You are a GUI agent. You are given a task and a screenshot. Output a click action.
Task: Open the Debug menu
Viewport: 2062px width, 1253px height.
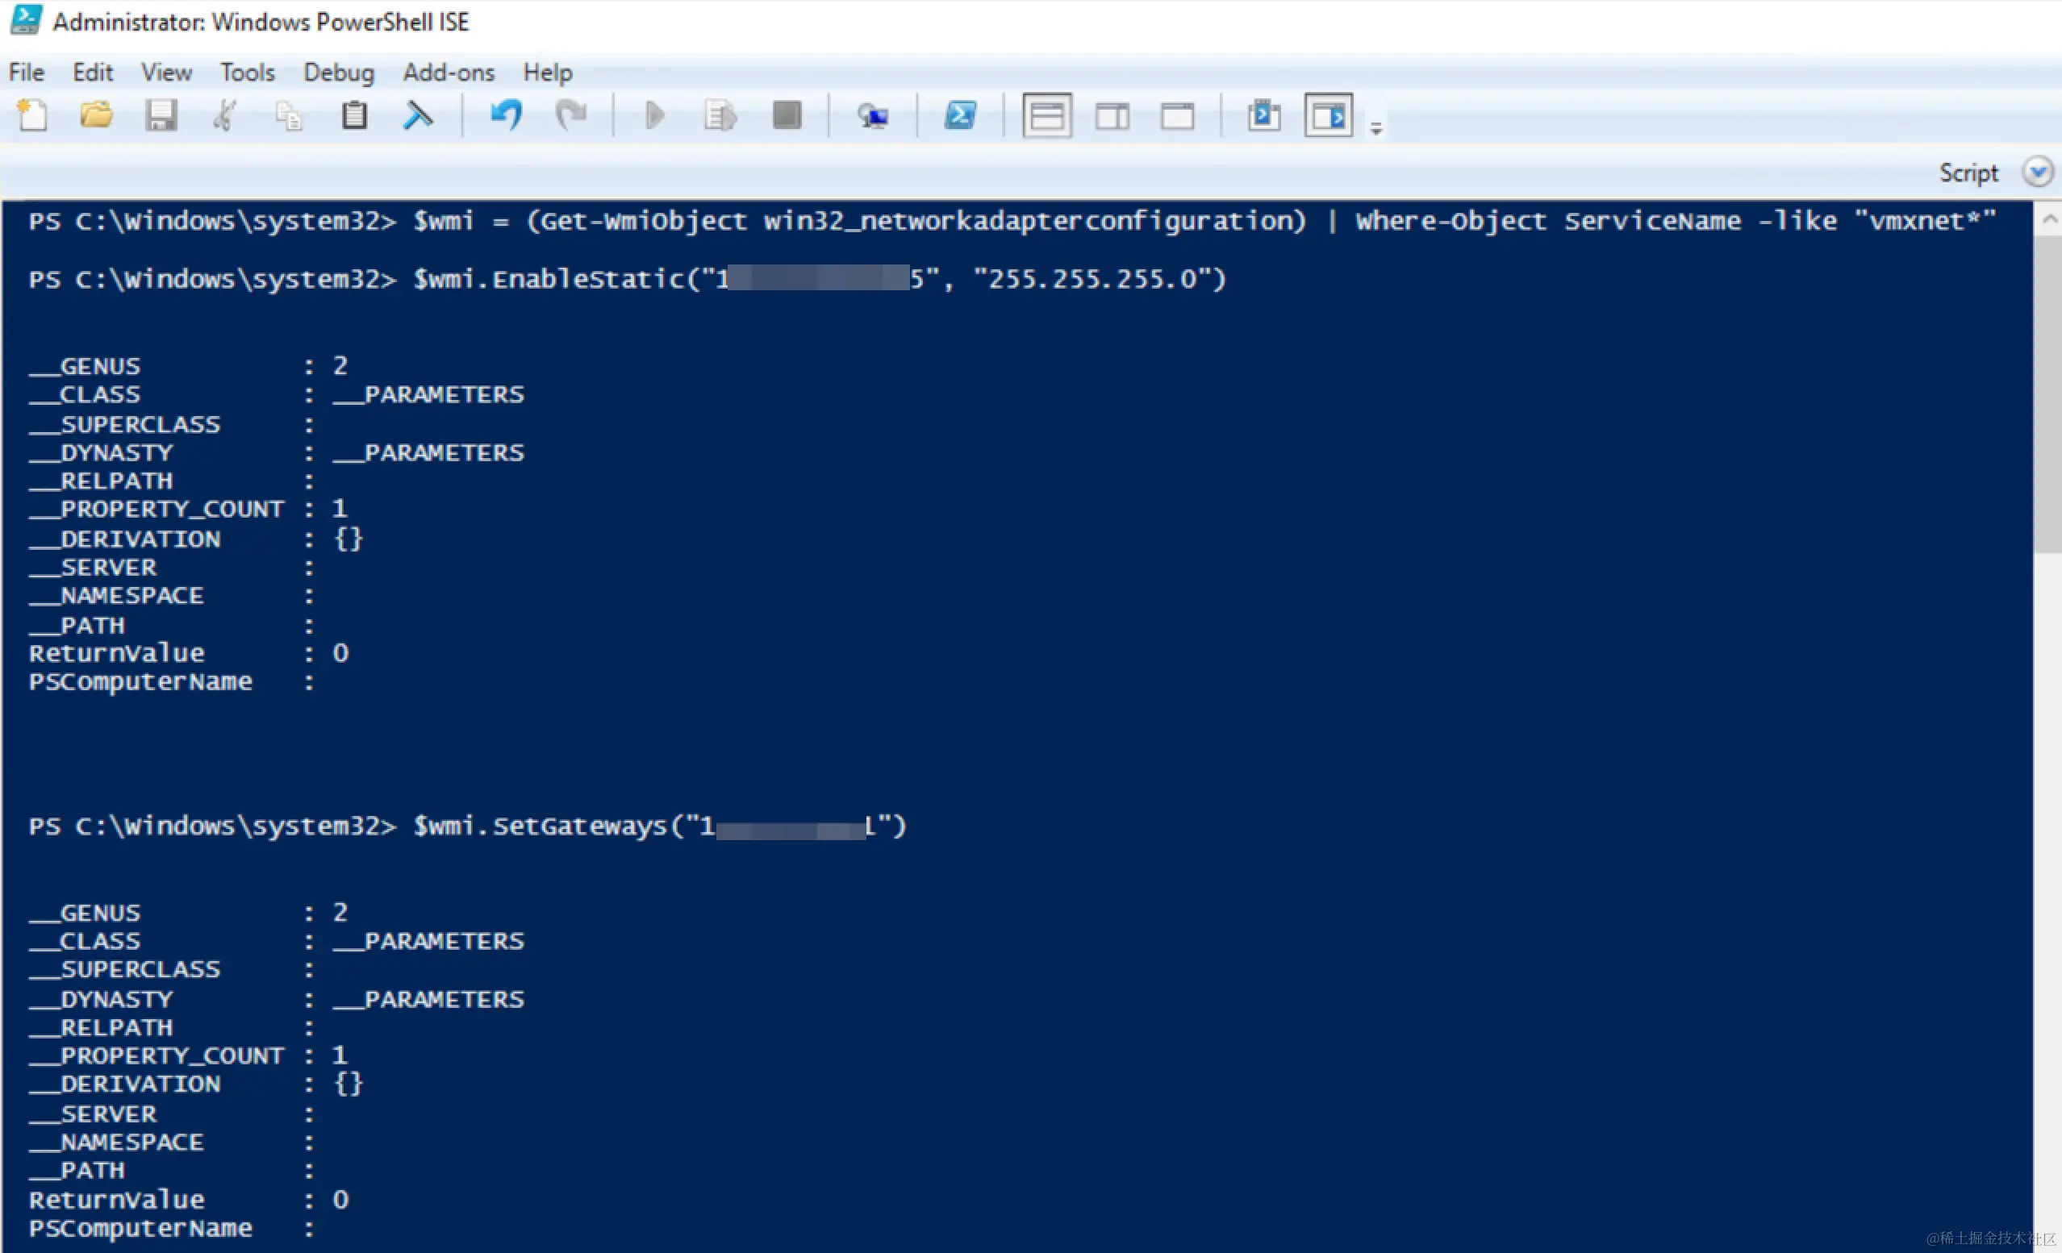(x=338, y=73)
